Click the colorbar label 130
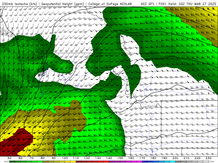218x163 pixels. tap(98, 158)
